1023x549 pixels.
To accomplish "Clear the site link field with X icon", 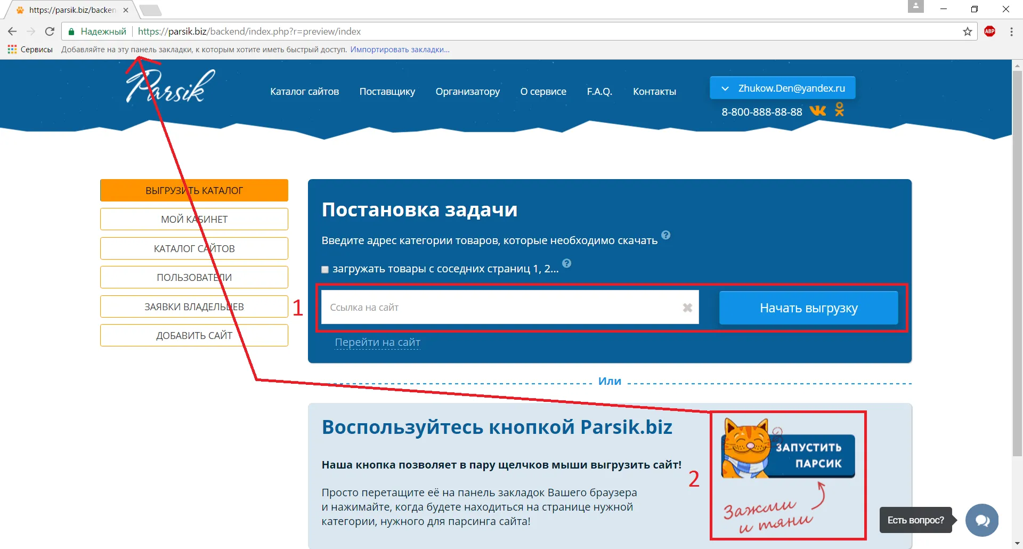I will pyautogui.click(x=687, y=308).
